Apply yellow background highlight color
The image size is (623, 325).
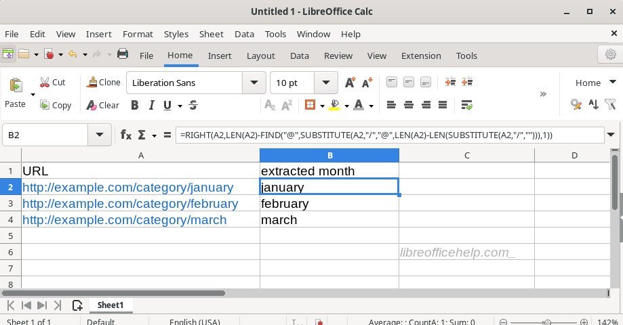[334, 105]
